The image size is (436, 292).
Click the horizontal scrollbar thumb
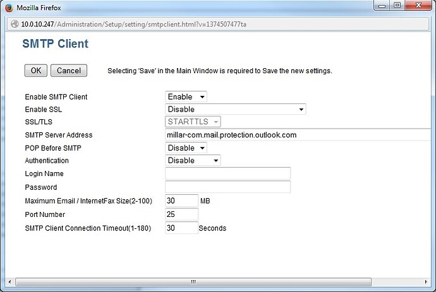tap(193, 282)
